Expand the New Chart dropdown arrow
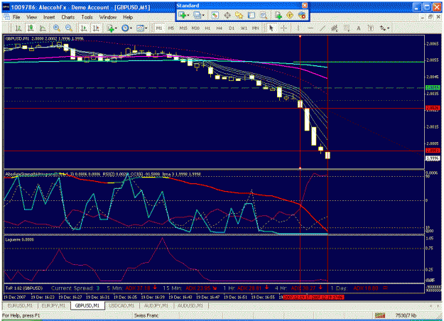The width and height of the screenshot is (444, 321). (x=188, y=16)
